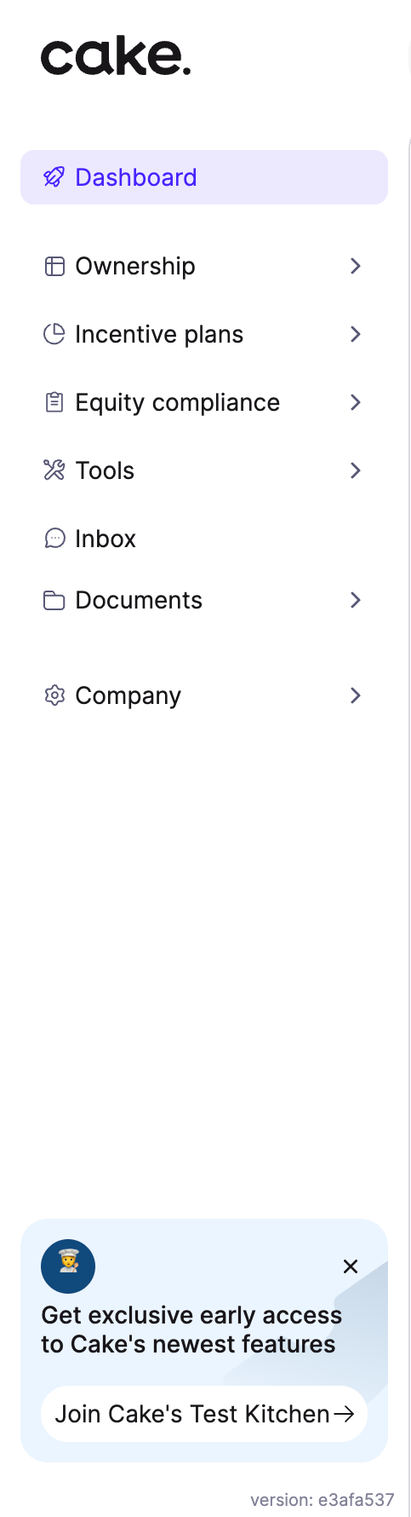Open the Inbox

click(x=204, y=539)
